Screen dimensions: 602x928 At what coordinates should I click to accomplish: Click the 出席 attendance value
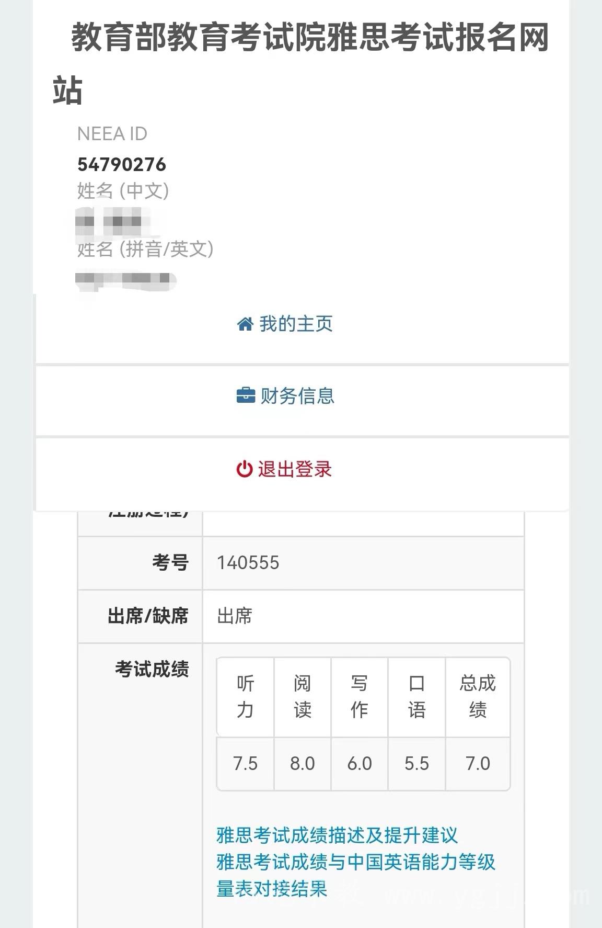[235, 616]
